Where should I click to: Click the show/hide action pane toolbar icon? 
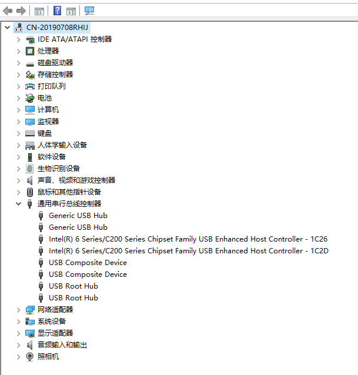(71, 11)
